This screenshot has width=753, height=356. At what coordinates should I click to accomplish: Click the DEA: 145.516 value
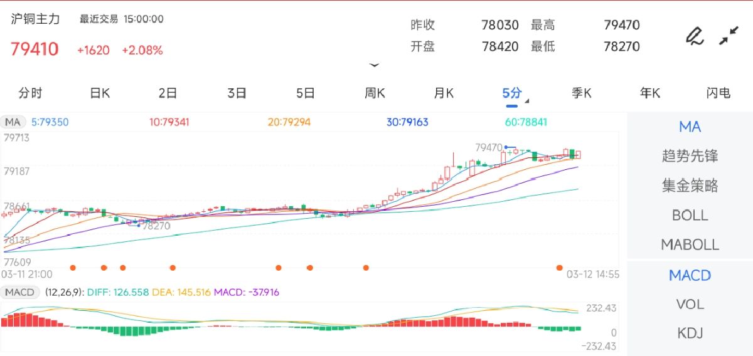(180, 292)
